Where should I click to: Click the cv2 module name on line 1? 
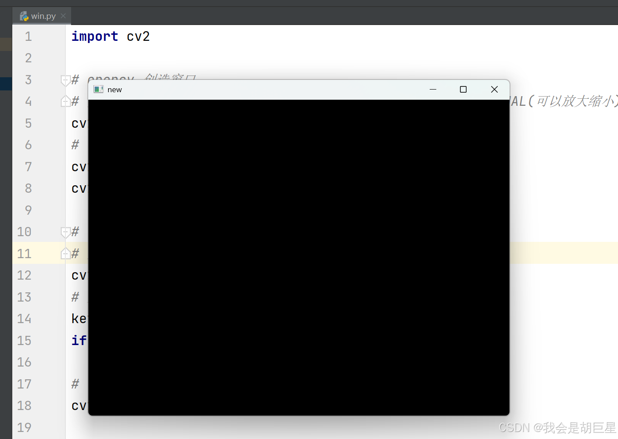point(138,36)
